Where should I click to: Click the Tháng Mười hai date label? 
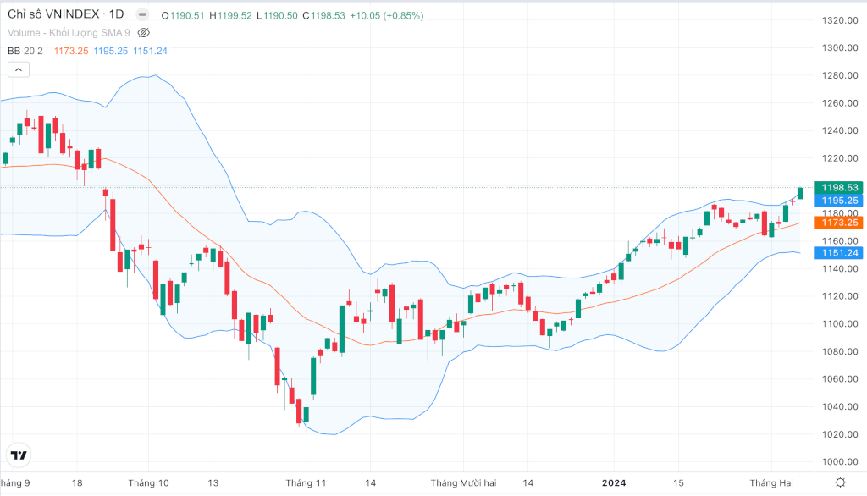tap(463, 482)
